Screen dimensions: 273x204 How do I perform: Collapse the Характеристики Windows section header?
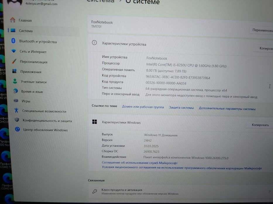pyautogui.click(x=180, y=122)
